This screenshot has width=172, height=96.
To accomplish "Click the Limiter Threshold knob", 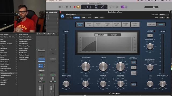I will click(150, 46).
